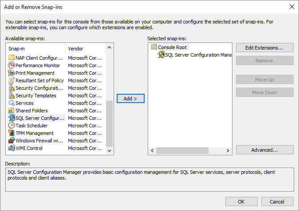299x211 pixels.
Task: Click the Windows Firewall brick wall icon
Action: pos(12,141)
